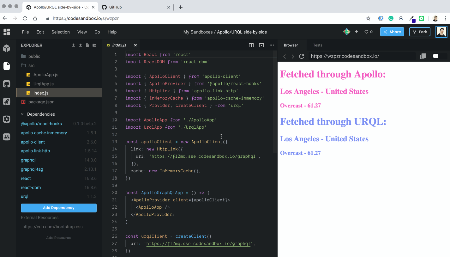
Task: Switch to the Tests tab
Action: point(317,45)
